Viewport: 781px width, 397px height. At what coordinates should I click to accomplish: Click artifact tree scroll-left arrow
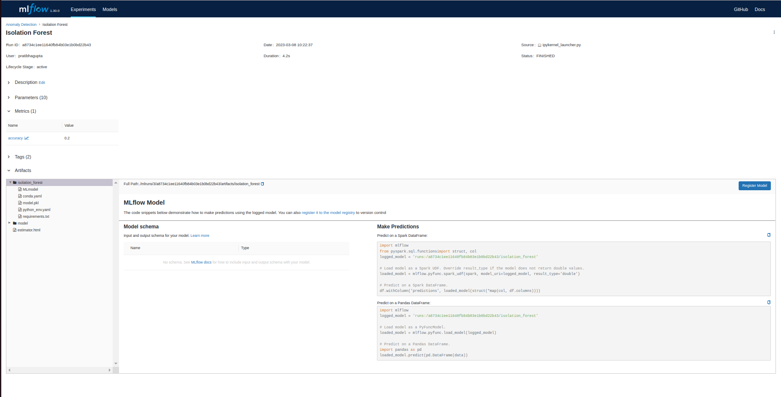pos(9,370)
